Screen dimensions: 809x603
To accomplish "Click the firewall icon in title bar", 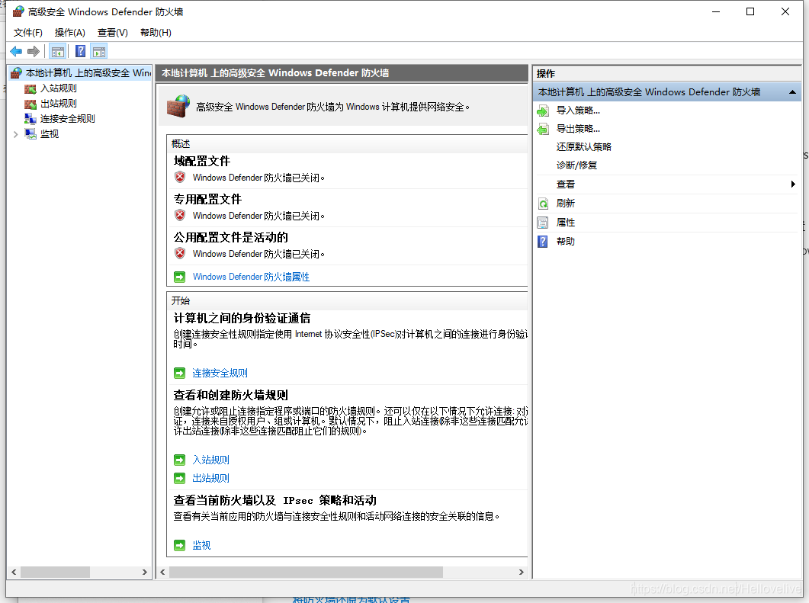I will (x=18, y=11).
